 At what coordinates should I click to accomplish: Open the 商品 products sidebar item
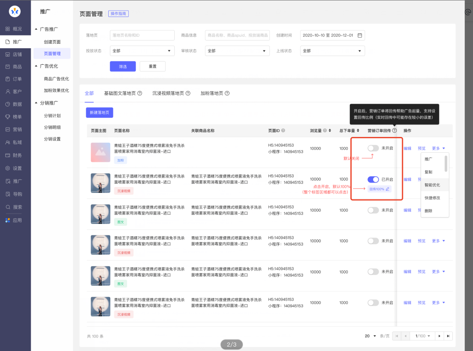pyautogui.click(x=14, y=67)
